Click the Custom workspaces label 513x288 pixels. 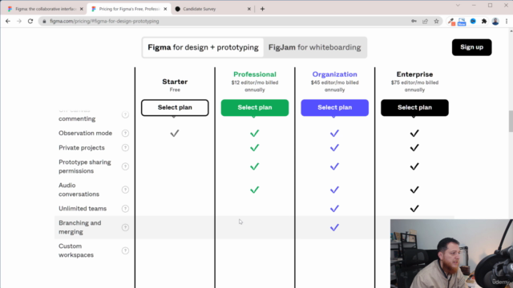tap(76, 250)
